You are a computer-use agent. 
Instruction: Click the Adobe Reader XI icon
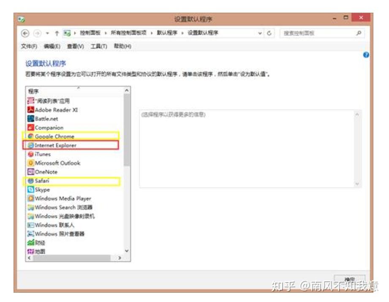pos(30,110)
